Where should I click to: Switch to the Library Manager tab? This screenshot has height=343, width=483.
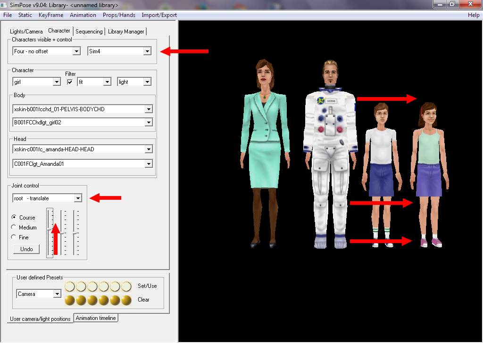(126, 32)
